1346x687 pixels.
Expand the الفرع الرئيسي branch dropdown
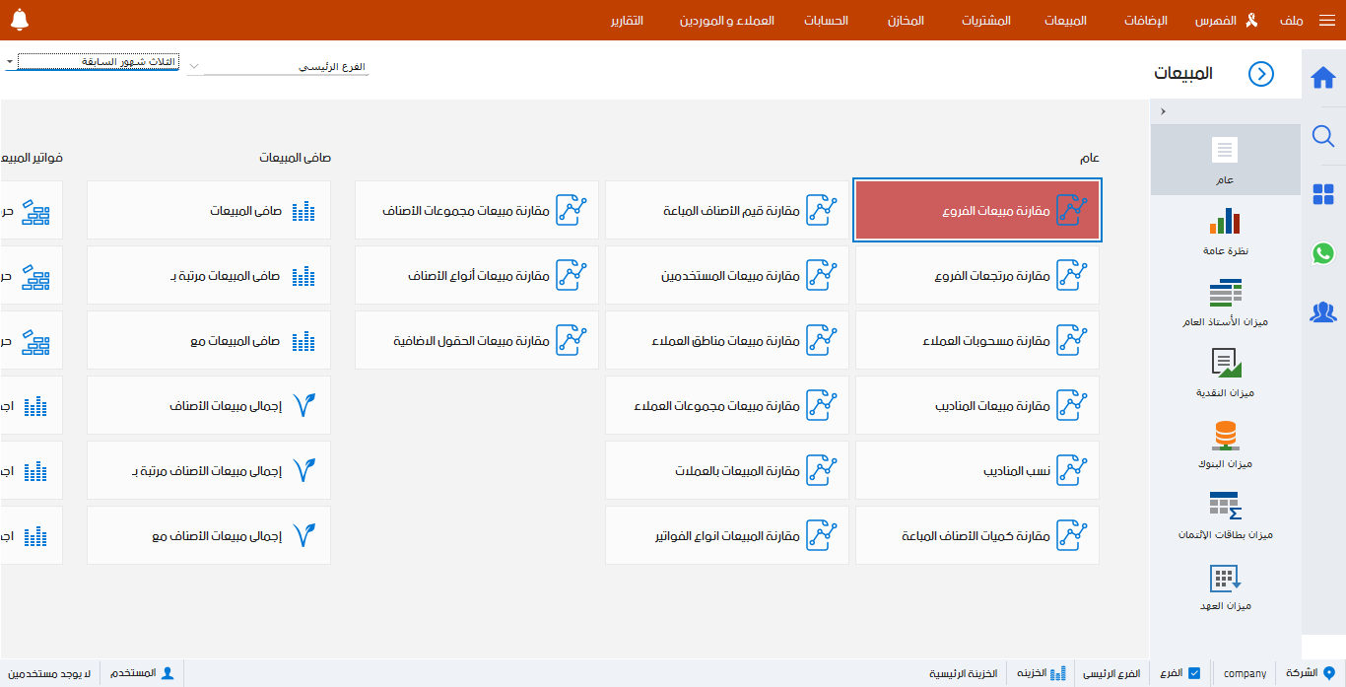click(x=194, y=67)
